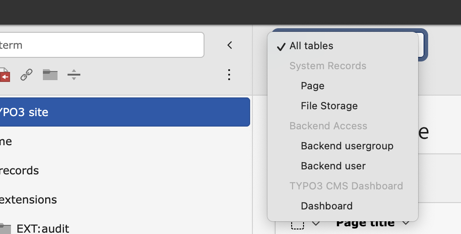
Task: Click the shortcut page icon in tree toolbar
Action: pyautogui.click(x=5, y=75)
